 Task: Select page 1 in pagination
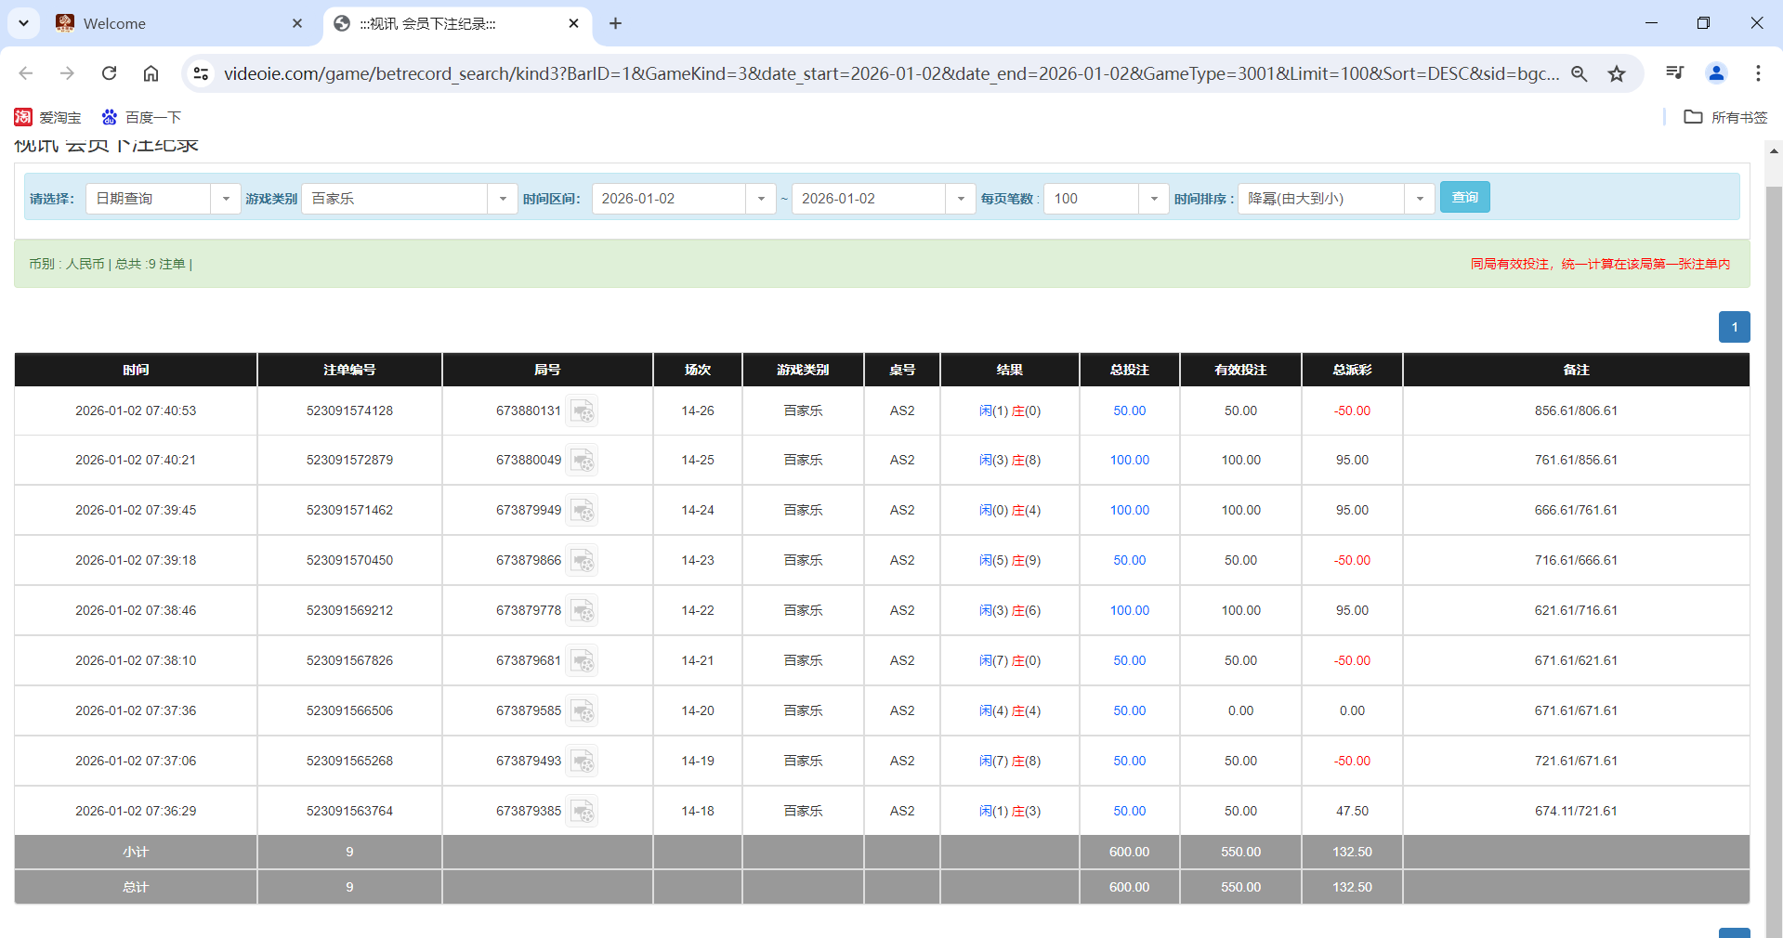[x=1734, y=327]
